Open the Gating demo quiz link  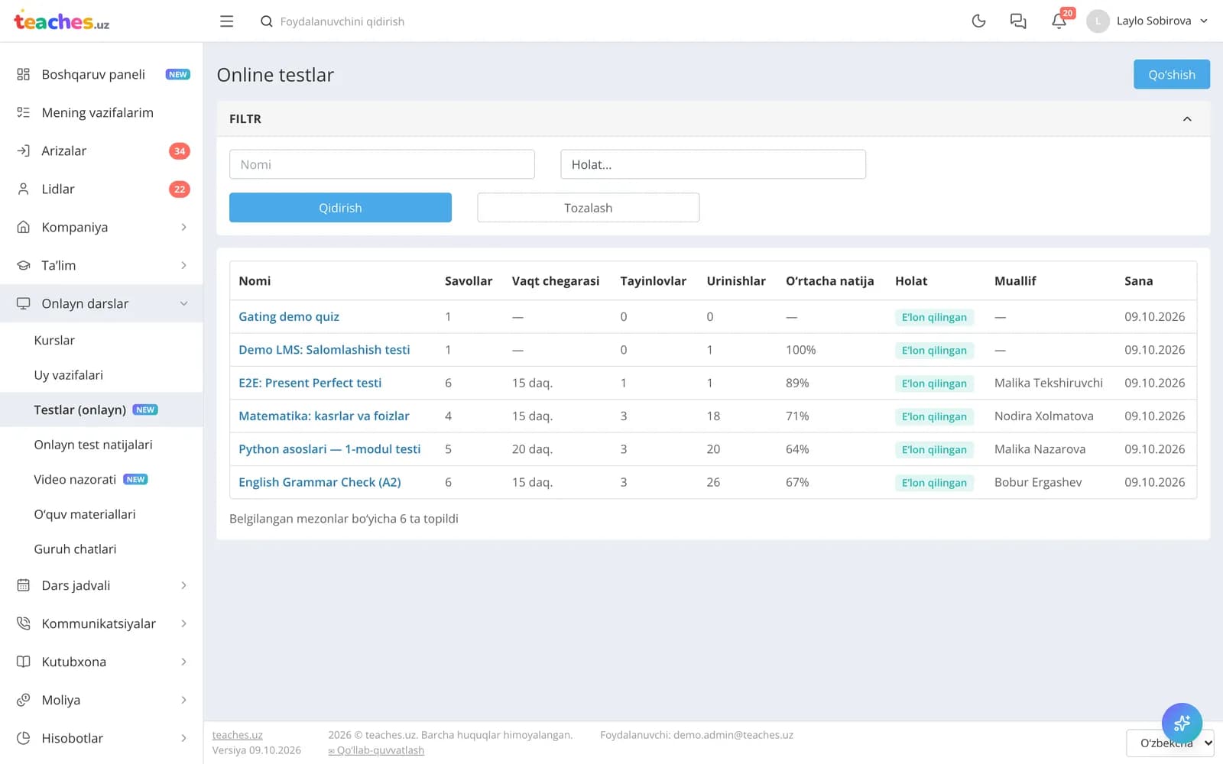pos(289,316)
